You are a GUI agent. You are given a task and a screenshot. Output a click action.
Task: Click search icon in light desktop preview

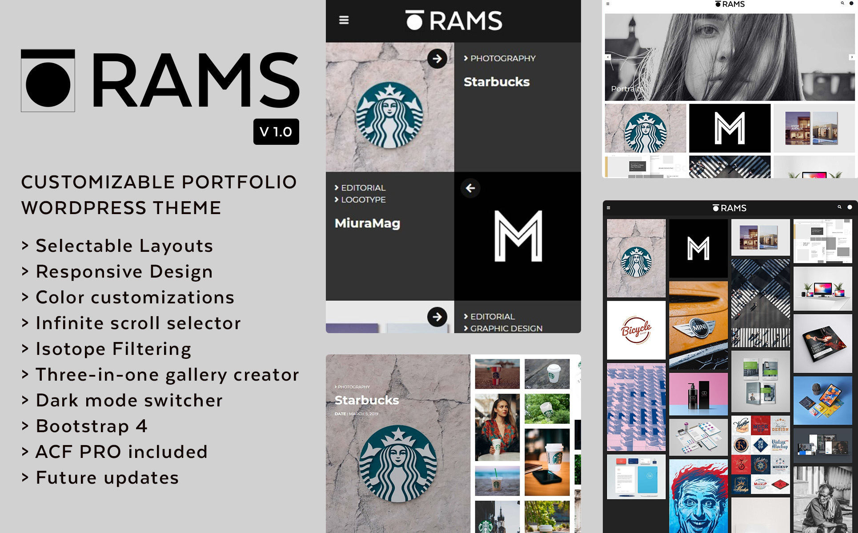[842, 3]
